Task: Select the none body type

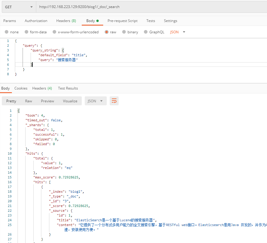Action: [x=7, y=32]
